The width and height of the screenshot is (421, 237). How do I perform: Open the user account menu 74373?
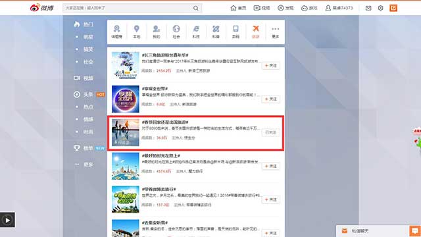[339, 8]
